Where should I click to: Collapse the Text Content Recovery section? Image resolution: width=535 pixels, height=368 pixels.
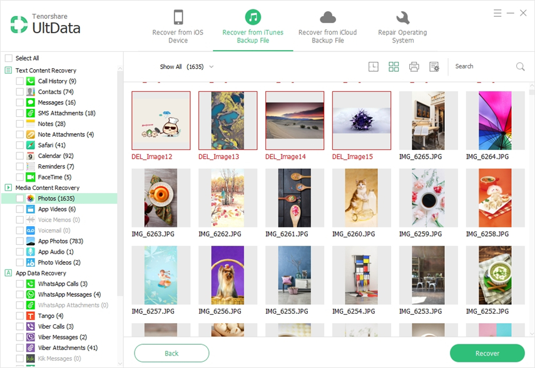(9, 71)
